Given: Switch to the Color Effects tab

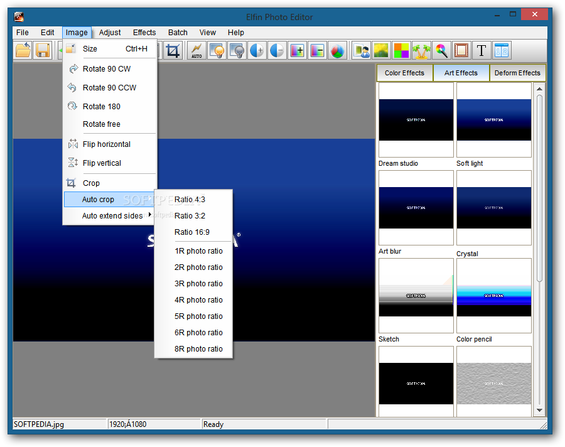Looking at the screenshot, I should pyautogui.click(x=404, y=73).
